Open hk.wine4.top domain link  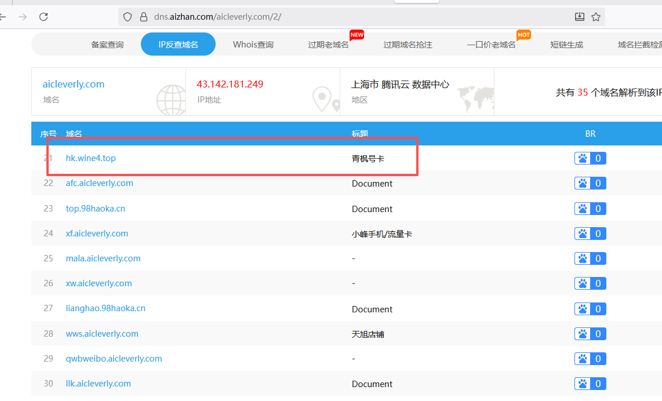point(91,158)
